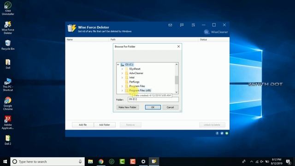The image size is (295, 166).
Task: Expand the $SysReset folder node
Action: pos(122,69)
